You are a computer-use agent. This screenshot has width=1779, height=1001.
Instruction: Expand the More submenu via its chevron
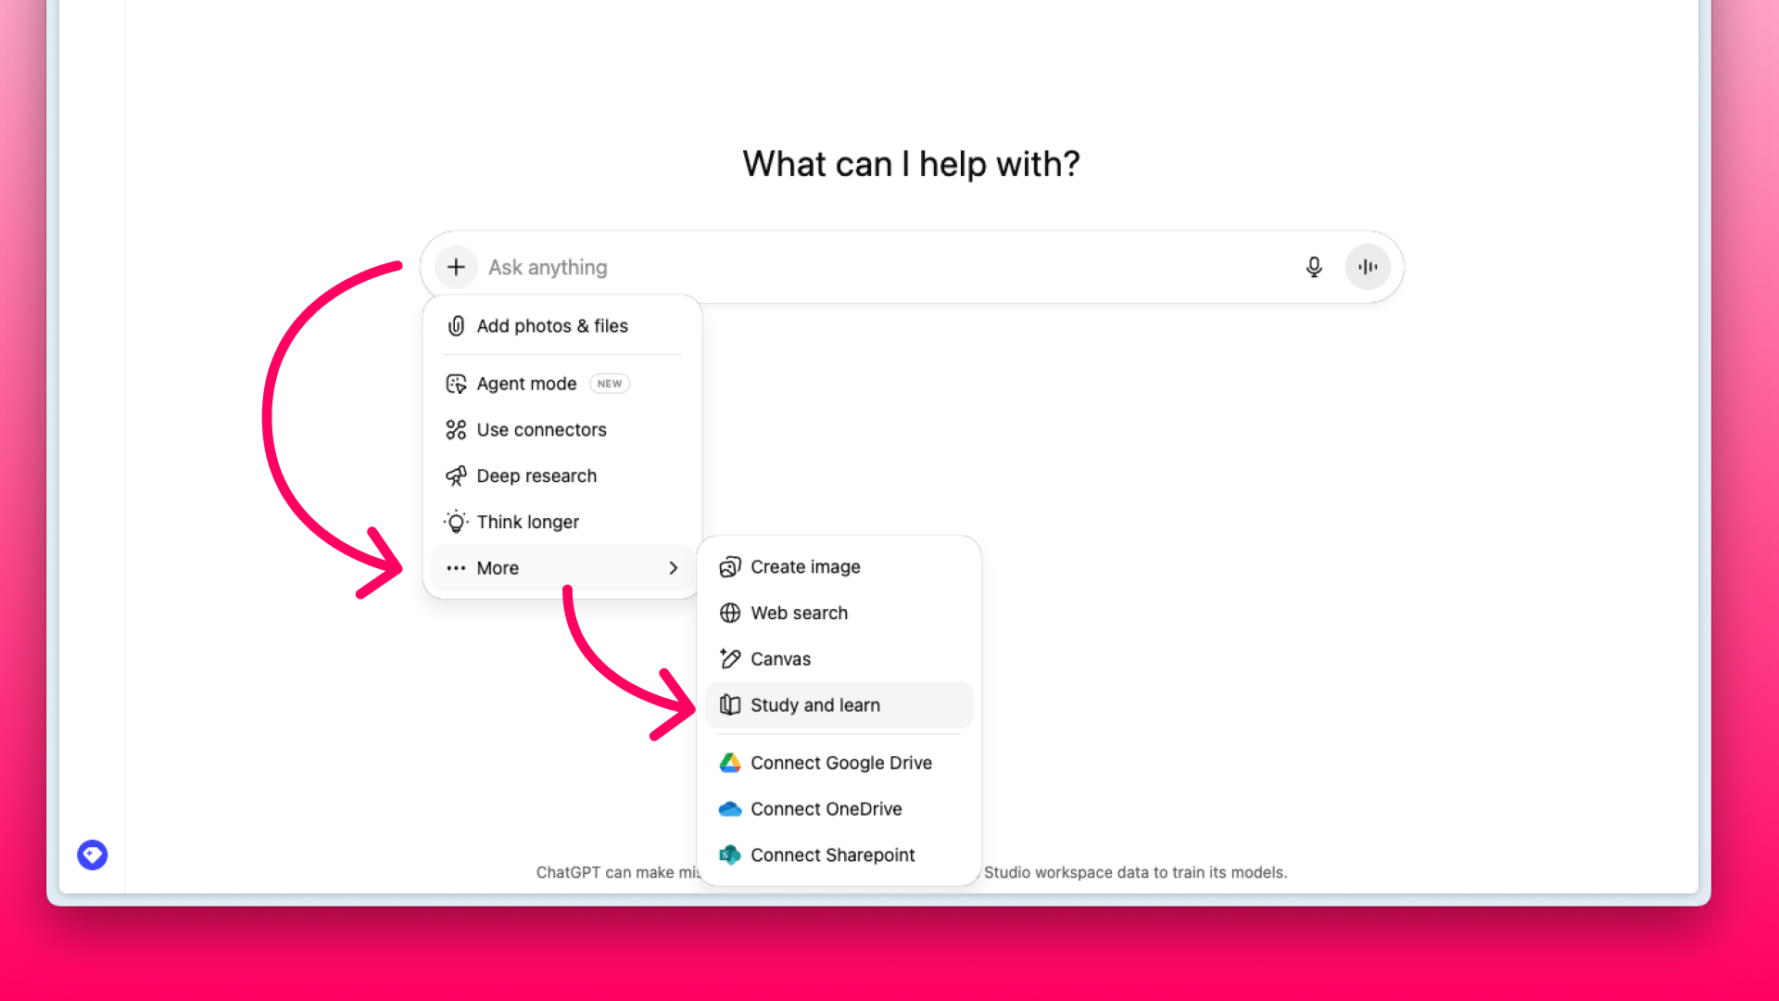point(673,568)
